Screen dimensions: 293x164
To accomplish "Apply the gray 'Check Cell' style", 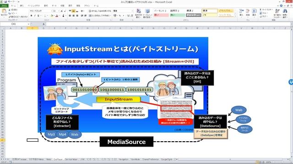I will click(x=194, y=15).
